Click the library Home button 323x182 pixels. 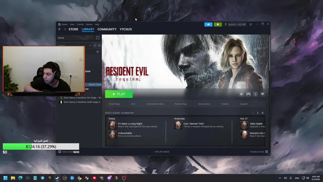pos(75,38)
